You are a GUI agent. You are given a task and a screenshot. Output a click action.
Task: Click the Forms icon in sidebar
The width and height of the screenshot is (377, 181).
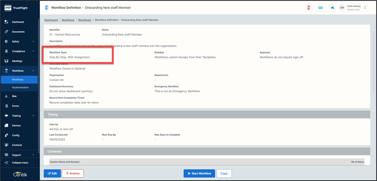tap(6, 106)
